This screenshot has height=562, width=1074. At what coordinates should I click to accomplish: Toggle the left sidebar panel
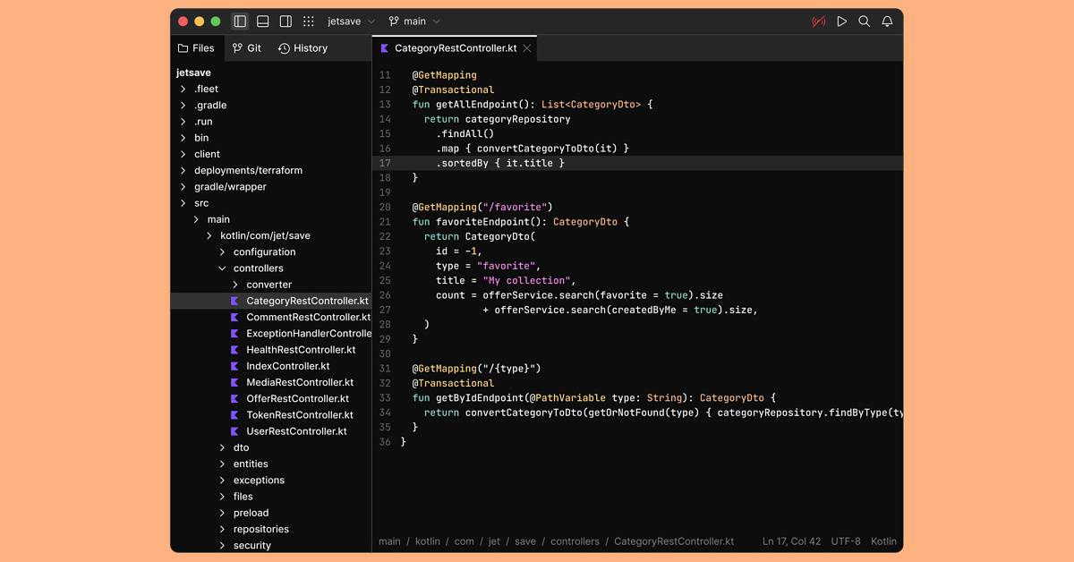(240, 21)
